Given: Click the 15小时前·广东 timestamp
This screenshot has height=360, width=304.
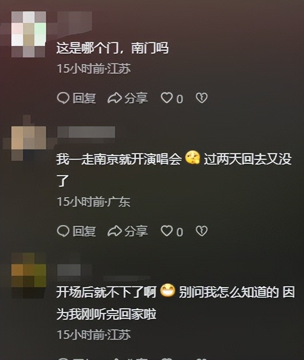Looking at the screenshot, I should tap(94, 202).
